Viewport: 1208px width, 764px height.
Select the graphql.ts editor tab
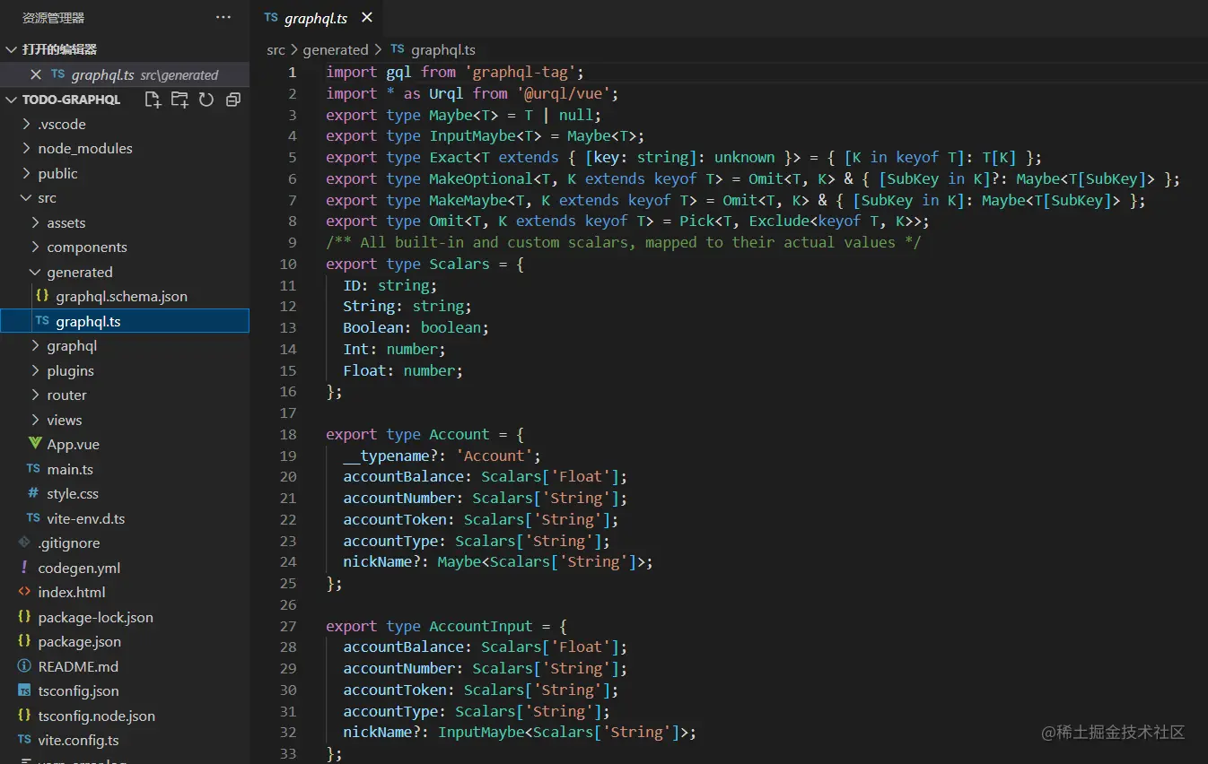click(318, 18)
